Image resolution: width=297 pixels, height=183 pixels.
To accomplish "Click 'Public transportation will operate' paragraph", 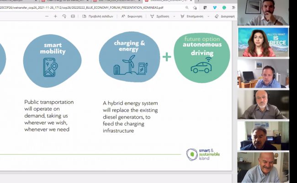I will point(49,116).
